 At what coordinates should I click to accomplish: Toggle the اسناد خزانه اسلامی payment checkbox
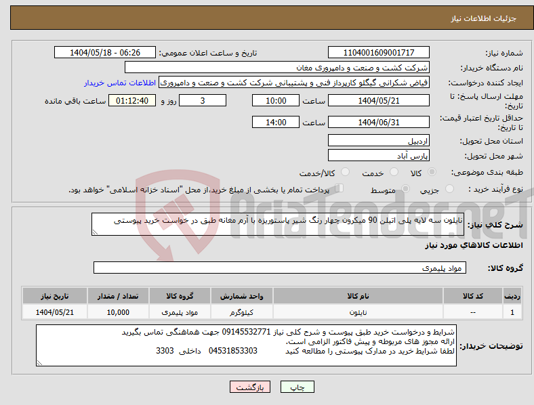[340, 188]
